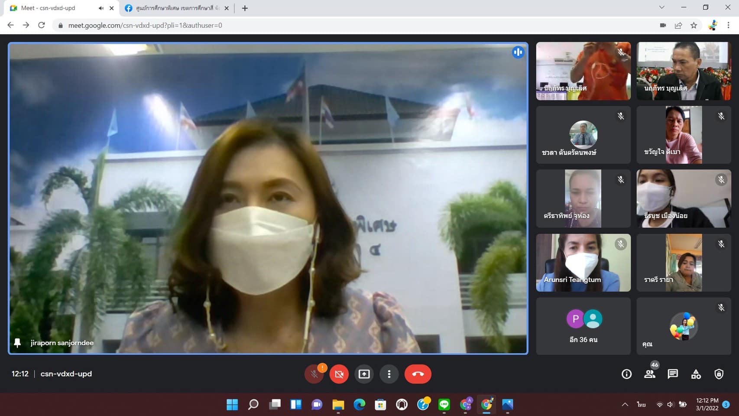Open Windows taskbar search
The image size is (739, 416).
click(253, 404)
